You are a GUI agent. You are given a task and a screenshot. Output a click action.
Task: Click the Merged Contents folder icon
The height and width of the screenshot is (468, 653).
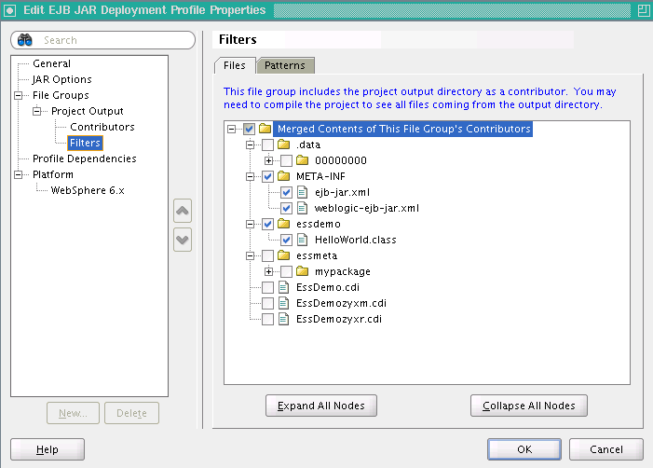click(265, 129)
